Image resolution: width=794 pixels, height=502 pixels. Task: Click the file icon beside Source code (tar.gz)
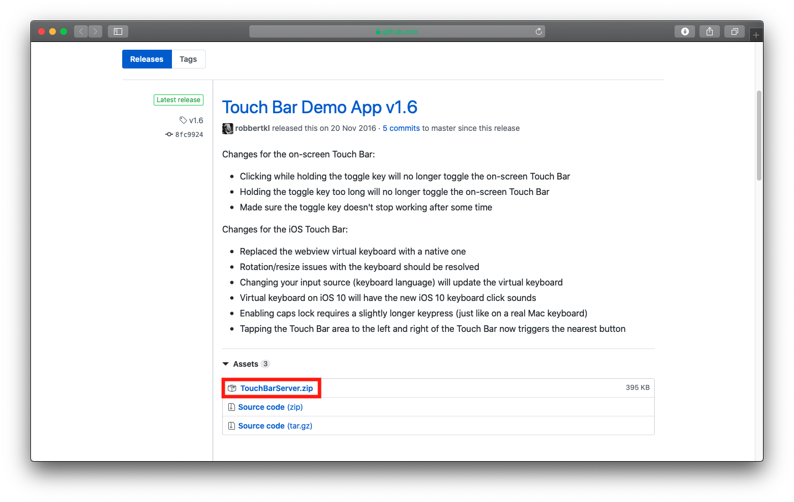232,426
